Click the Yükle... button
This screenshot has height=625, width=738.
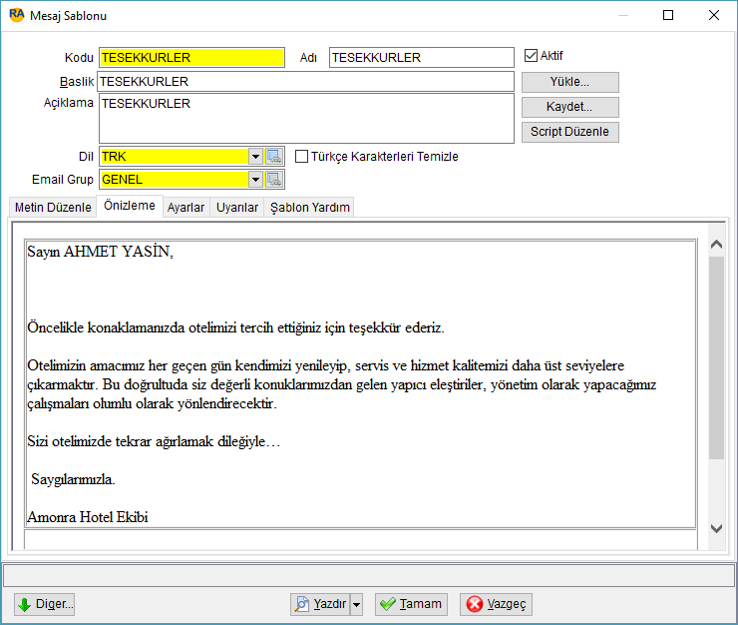coord(570,82)
